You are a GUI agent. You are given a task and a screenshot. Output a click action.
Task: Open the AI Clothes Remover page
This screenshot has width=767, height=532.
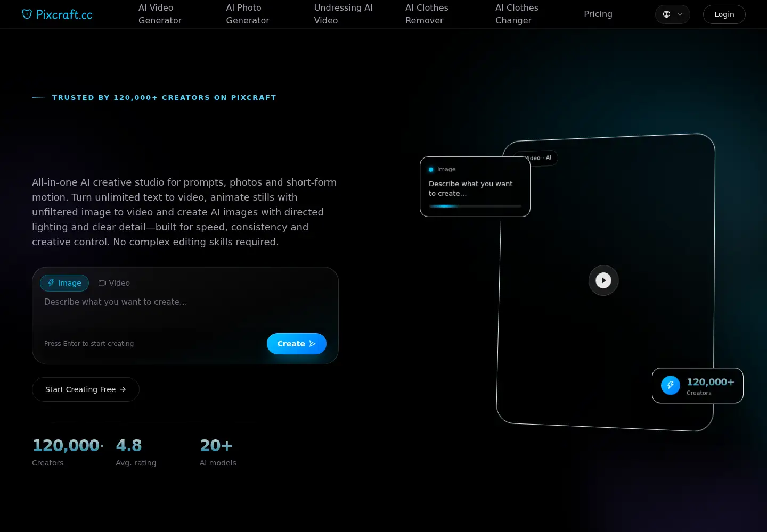[427, 14]
